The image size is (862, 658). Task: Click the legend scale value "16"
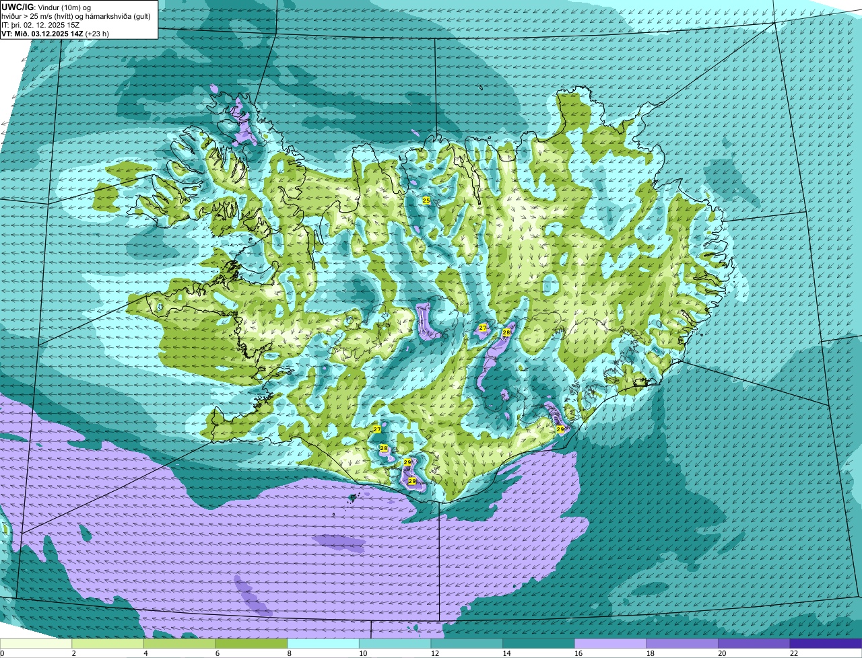pyautogui.click(x=578, y=653)
